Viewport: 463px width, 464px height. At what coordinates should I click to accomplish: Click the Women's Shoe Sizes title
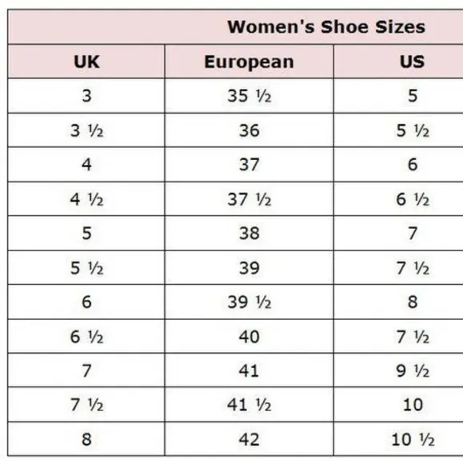(x=326, y=27)
